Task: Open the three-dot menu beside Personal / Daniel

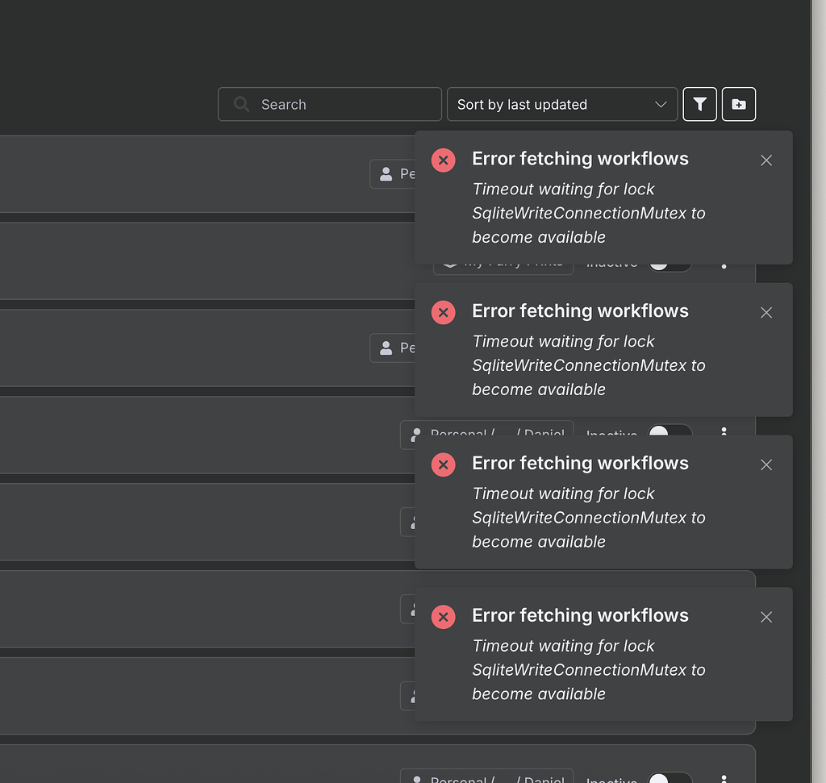Action: click(x=724, y=435)
